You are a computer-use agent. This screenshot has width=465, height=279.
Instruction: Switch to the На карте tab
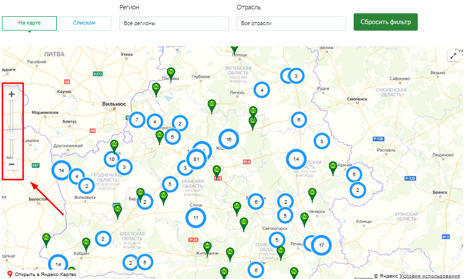[30, 23]
